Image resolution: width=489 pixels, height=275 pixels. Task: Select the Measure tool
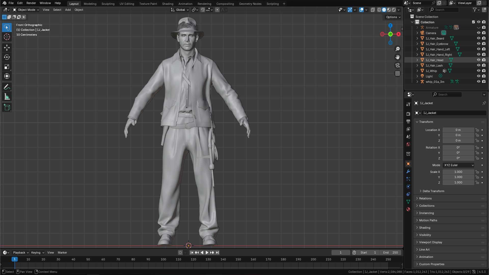pyautogui.click(x=7, y=96)
